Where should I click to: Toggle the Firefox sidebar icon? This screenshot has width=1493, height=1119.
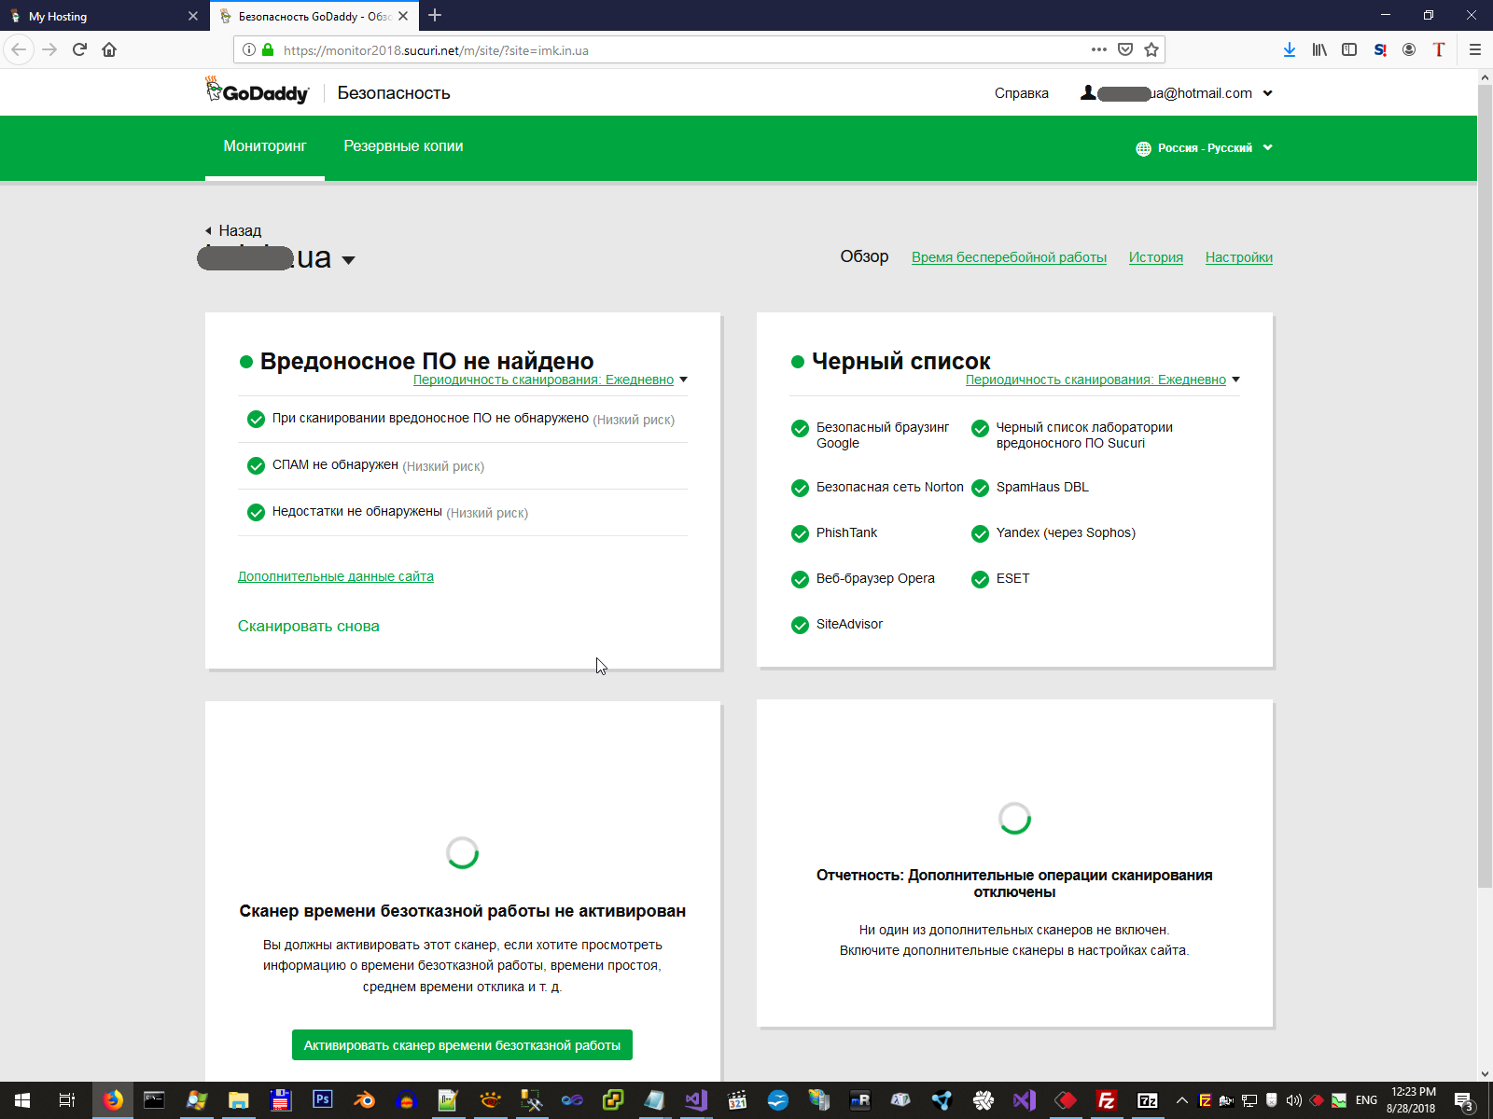1349,49
